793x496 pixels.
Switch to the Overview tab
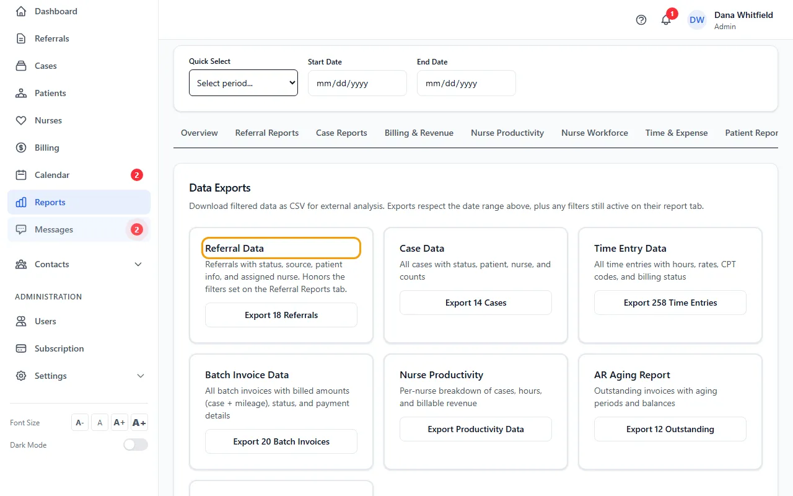pyautogui.click(x=199, y=133)
